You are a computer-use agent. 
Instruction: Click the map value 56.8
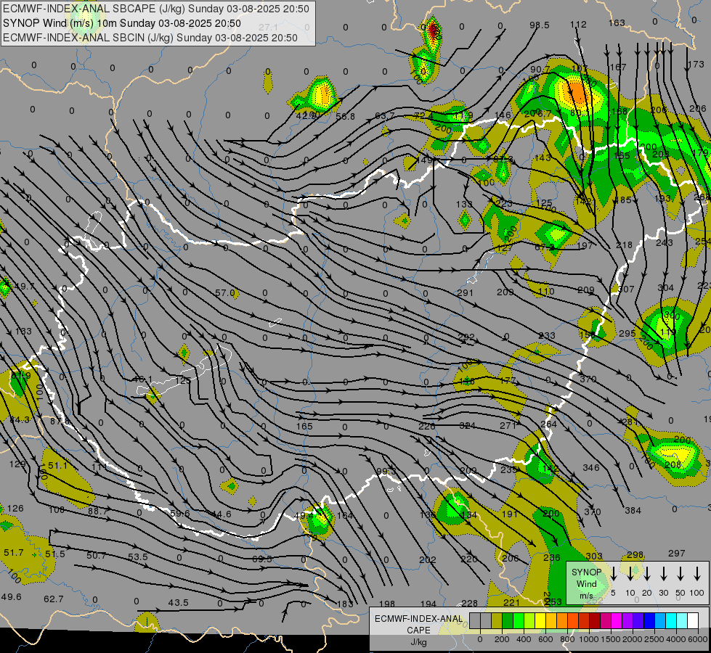[345, 117]
